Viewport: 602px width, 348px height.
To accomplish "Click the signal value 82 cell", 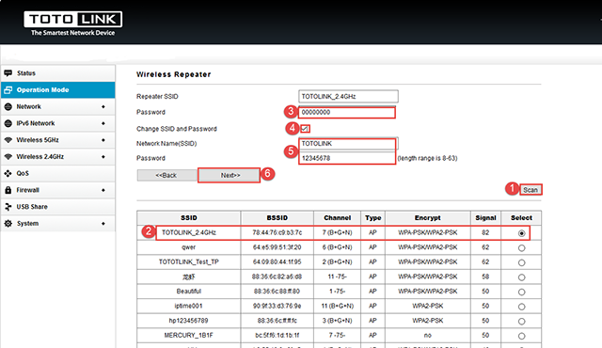I will click(485, 232).
